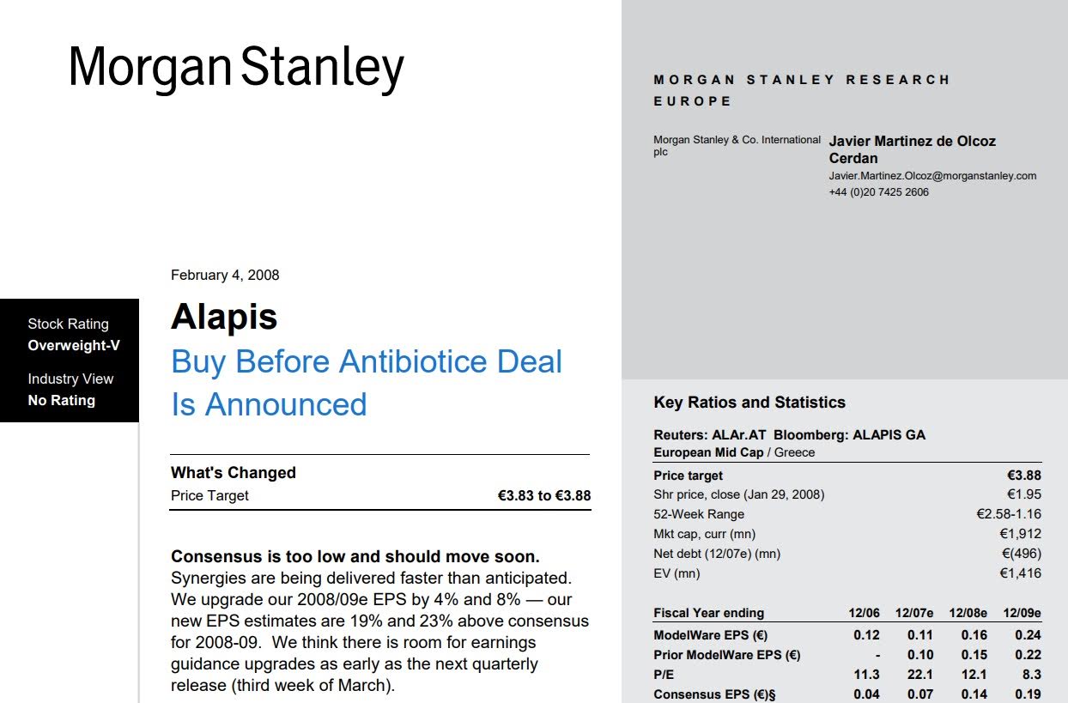Click the 12/08e fiscal year column header
This screenshot has height=703, width=1068.
point(968,613)
